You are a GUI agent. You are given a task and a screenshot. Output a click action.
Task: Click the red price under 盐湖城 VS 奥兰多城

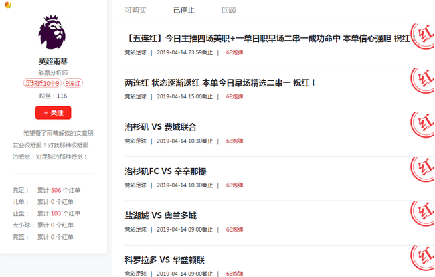point(234,229)
